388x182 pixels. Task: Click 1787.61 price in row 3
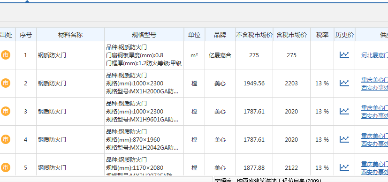(x=254, y=112)
